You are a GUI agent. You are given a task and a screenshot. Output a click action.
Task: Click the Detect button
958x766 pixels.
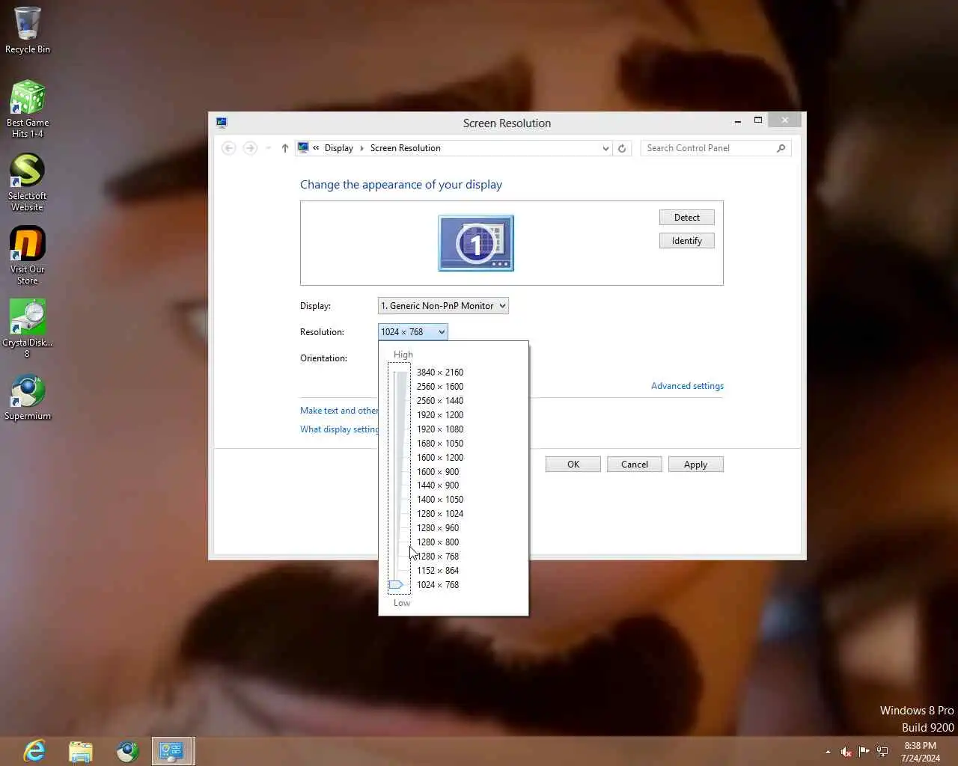(x=687, y=218)
